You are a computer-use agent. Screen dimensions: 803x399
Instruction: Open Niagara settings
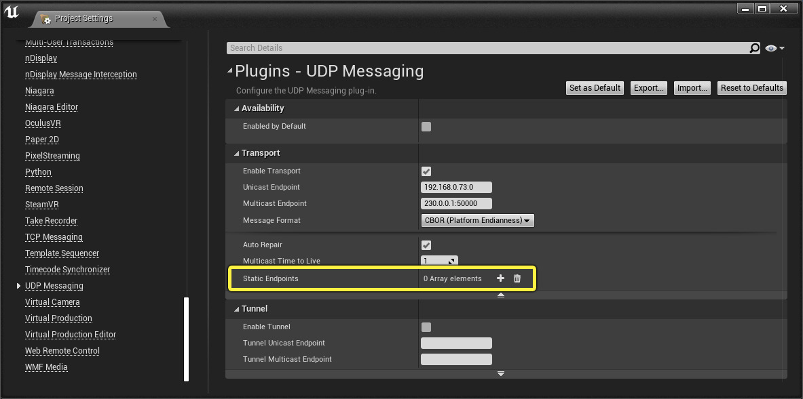(39, 91)
